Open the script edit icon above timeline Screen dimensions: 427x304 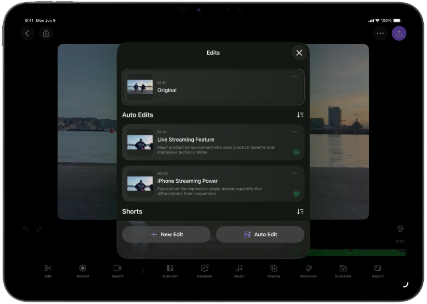pyautogui.click(x=400, y=229)
